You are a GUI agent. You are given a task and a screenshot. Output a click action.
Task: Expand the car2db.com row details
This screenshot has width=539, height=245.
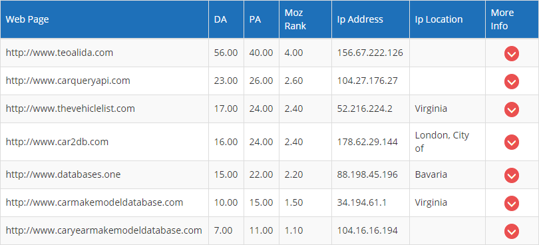512,142
